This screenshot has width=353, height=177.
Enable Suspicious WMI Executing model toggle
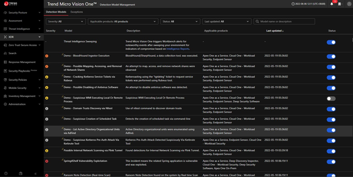(331, 98)
